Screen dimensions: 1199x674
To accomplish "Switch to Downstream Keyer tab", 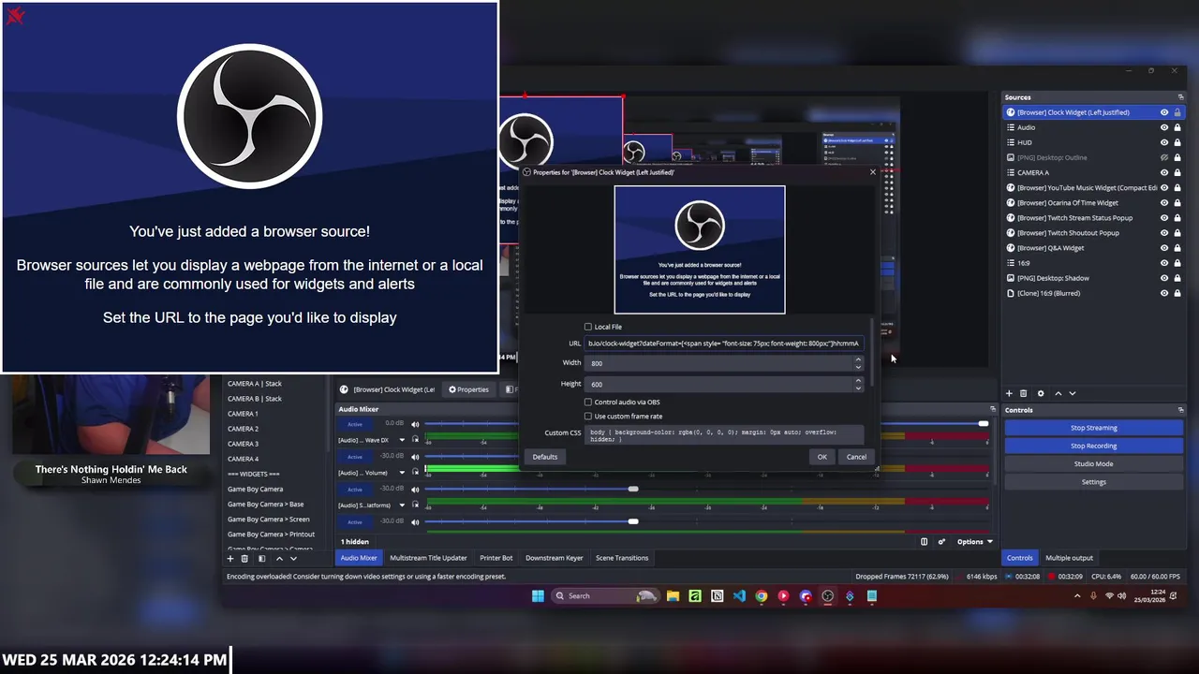I will [x=555, y=558].
